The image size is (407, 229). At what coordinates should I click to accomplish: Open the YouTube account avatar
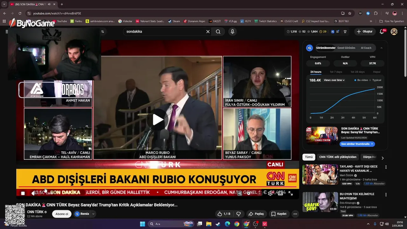pyautogui.click(x=394, y=31)
